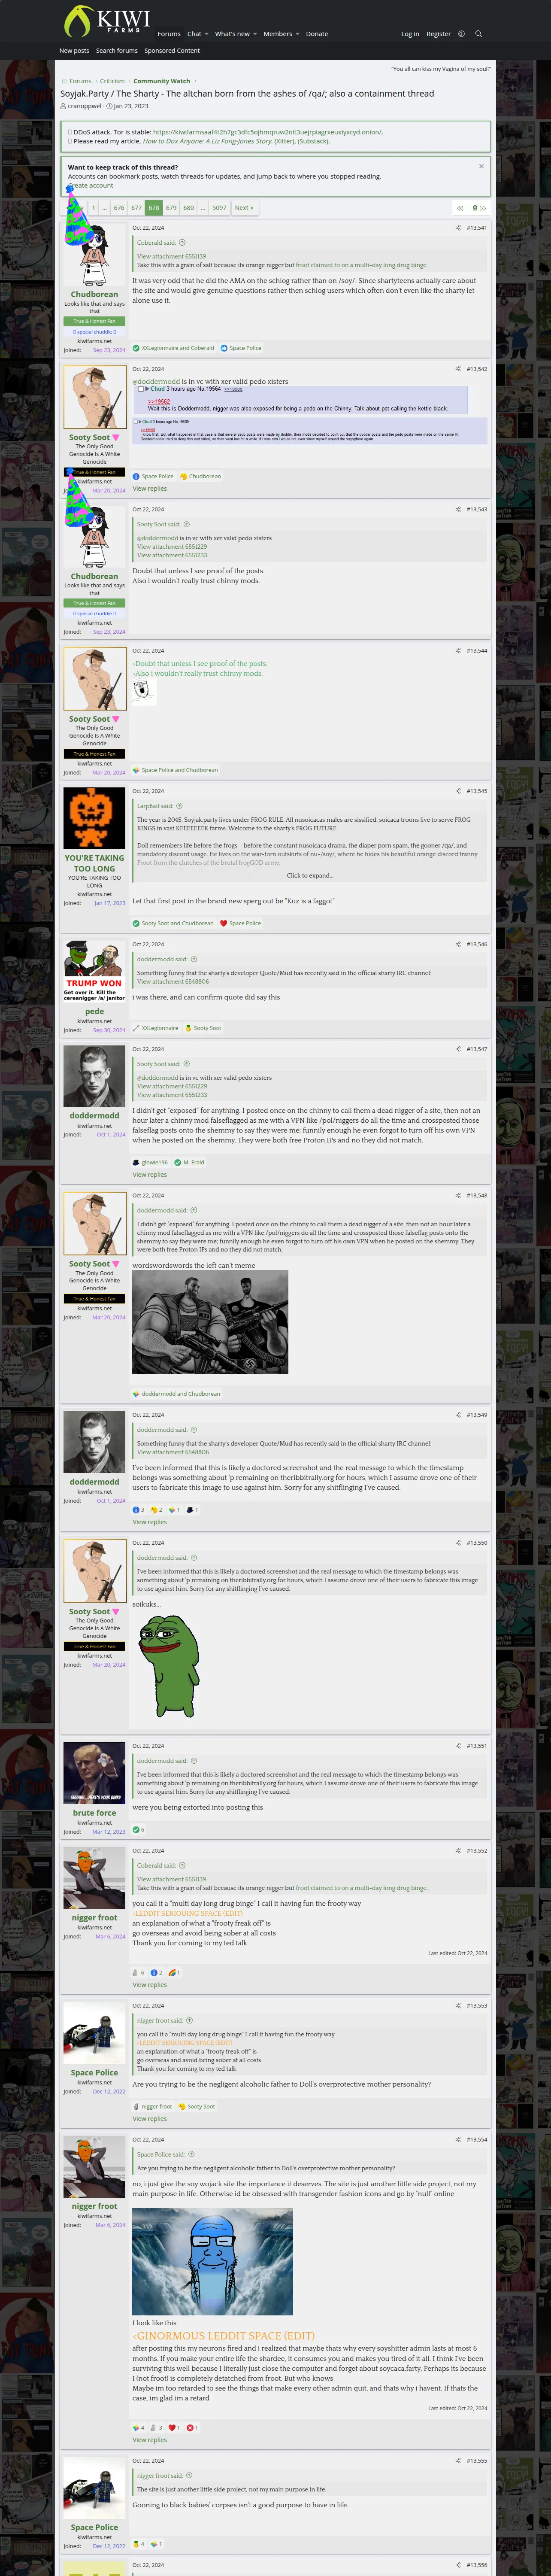Expand "View replies" under post #13,549
Image resolution: width=551 pixels, height=2576 pixels.
(150, 1522)
